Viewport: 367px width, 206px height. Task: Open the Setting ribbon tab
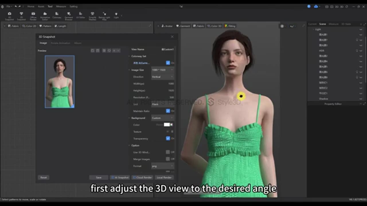[73, 6]
